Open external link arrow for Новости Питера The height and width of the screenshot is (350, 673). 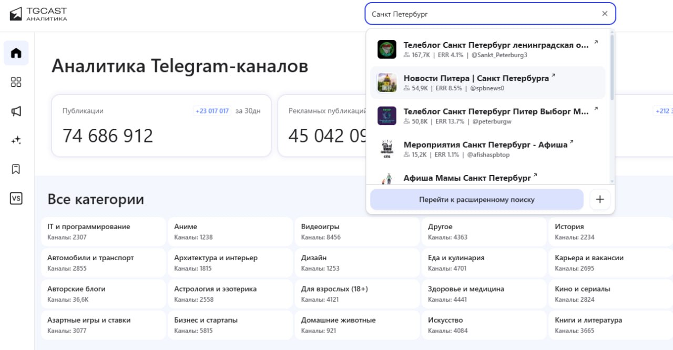click(x=553, y=76)
